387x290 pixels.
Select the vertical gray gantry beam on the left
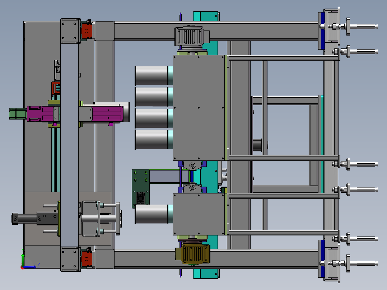click(69, 145)
